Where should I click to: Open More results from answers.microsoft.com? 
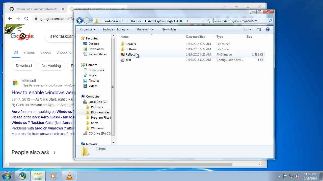click(43, 134)
